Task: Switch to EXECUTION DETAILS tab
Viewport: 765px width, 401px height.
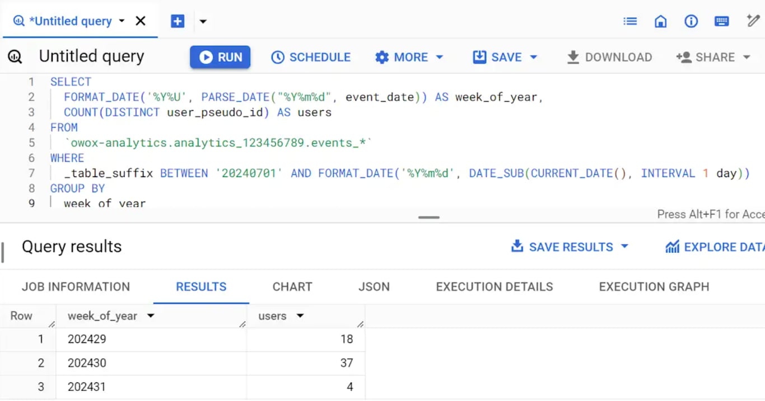Action: pos(495,287)
